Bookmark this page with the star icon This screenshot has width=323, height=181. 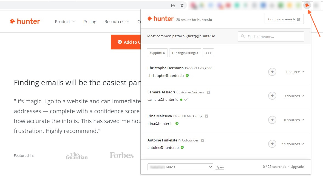tap(182, 5)
